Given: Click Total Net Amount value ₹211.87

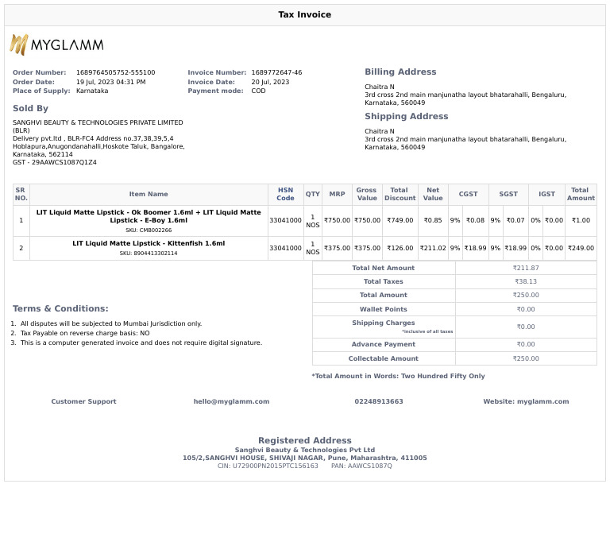Looking at the screenshot, I should [x=526, y=268].
